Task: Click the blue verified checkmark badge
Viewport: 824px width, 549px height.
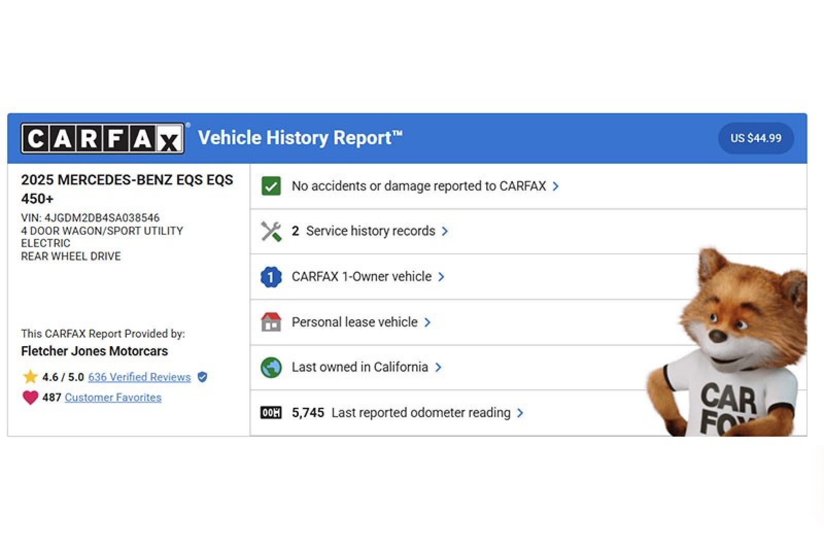Action: pos(202,377)
